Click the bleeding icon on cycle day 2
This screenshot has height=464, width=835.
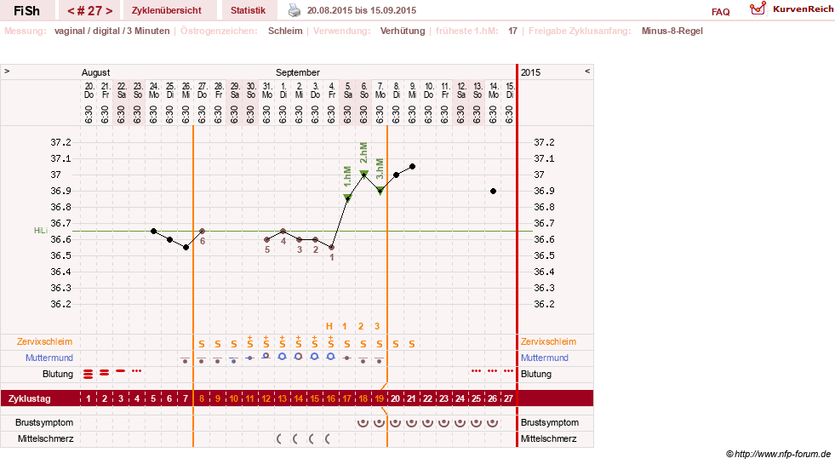click(105, 372)
